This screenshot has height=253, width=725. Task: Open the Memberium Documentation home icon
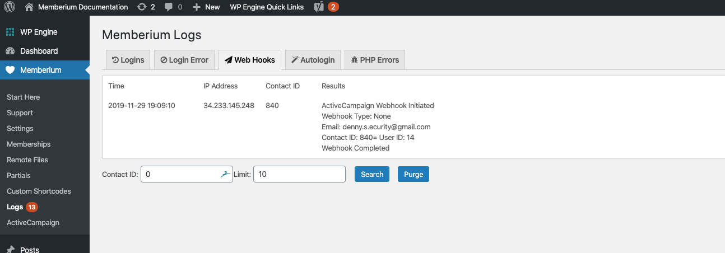tap(29, 7)
